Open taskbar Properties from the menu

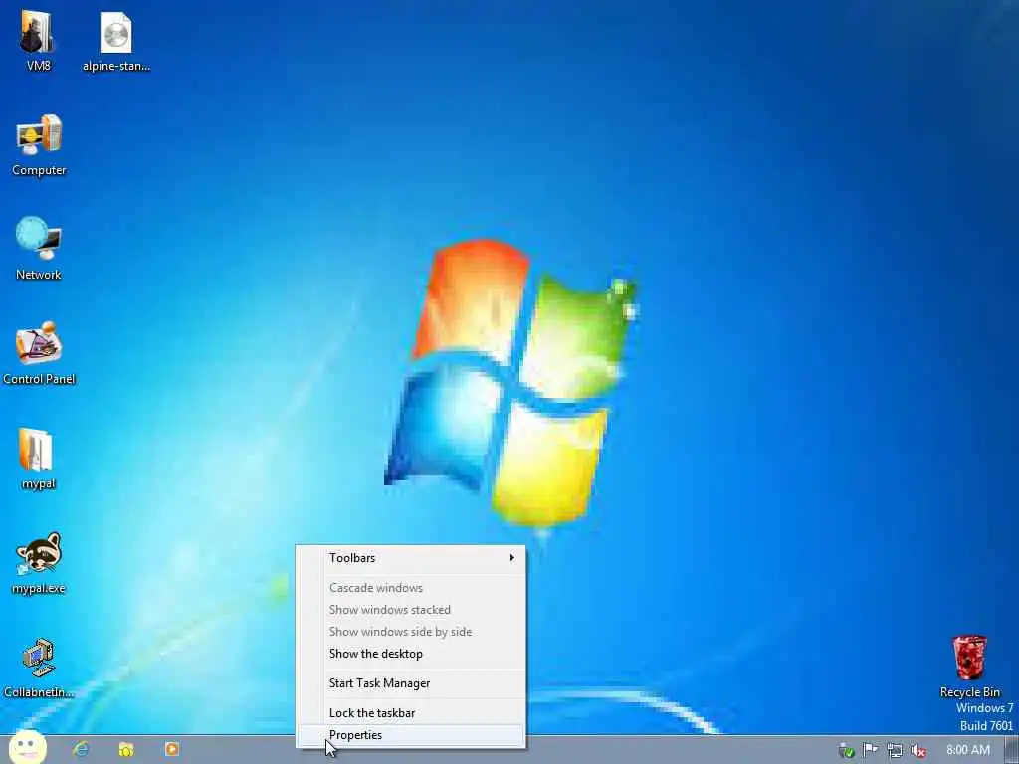pos(410,735)
